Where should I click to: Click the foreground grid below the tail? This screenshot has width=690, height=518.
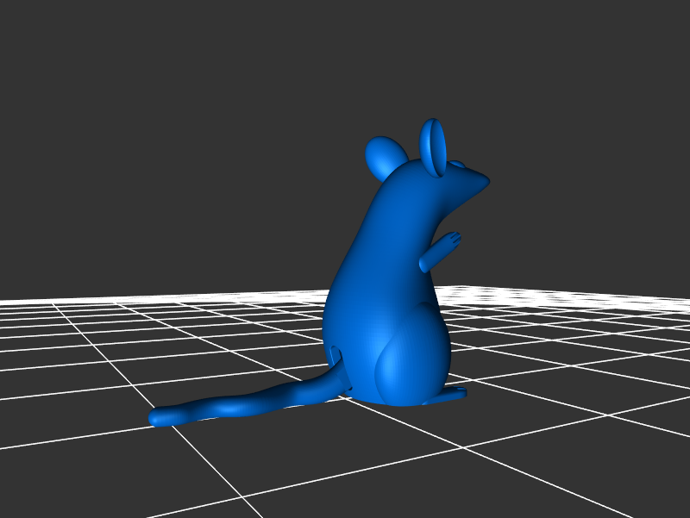point(259,465)
